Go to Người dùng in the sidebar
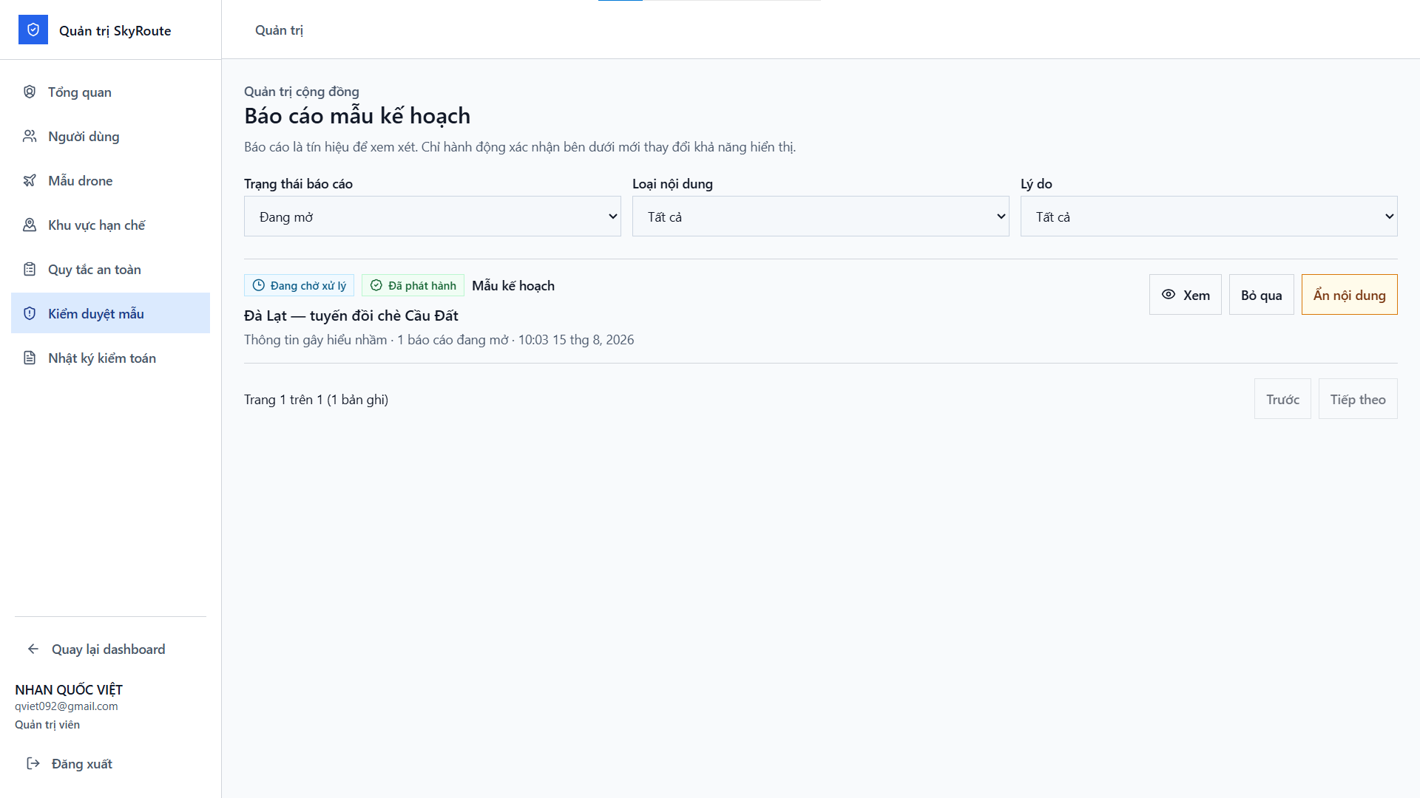 pyautogui.click(x=110, y=136)
